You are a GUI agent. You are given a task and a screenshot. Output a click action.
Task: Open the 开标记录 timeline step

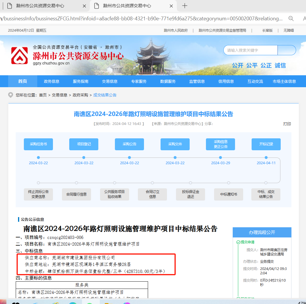[x=266, y=144]
